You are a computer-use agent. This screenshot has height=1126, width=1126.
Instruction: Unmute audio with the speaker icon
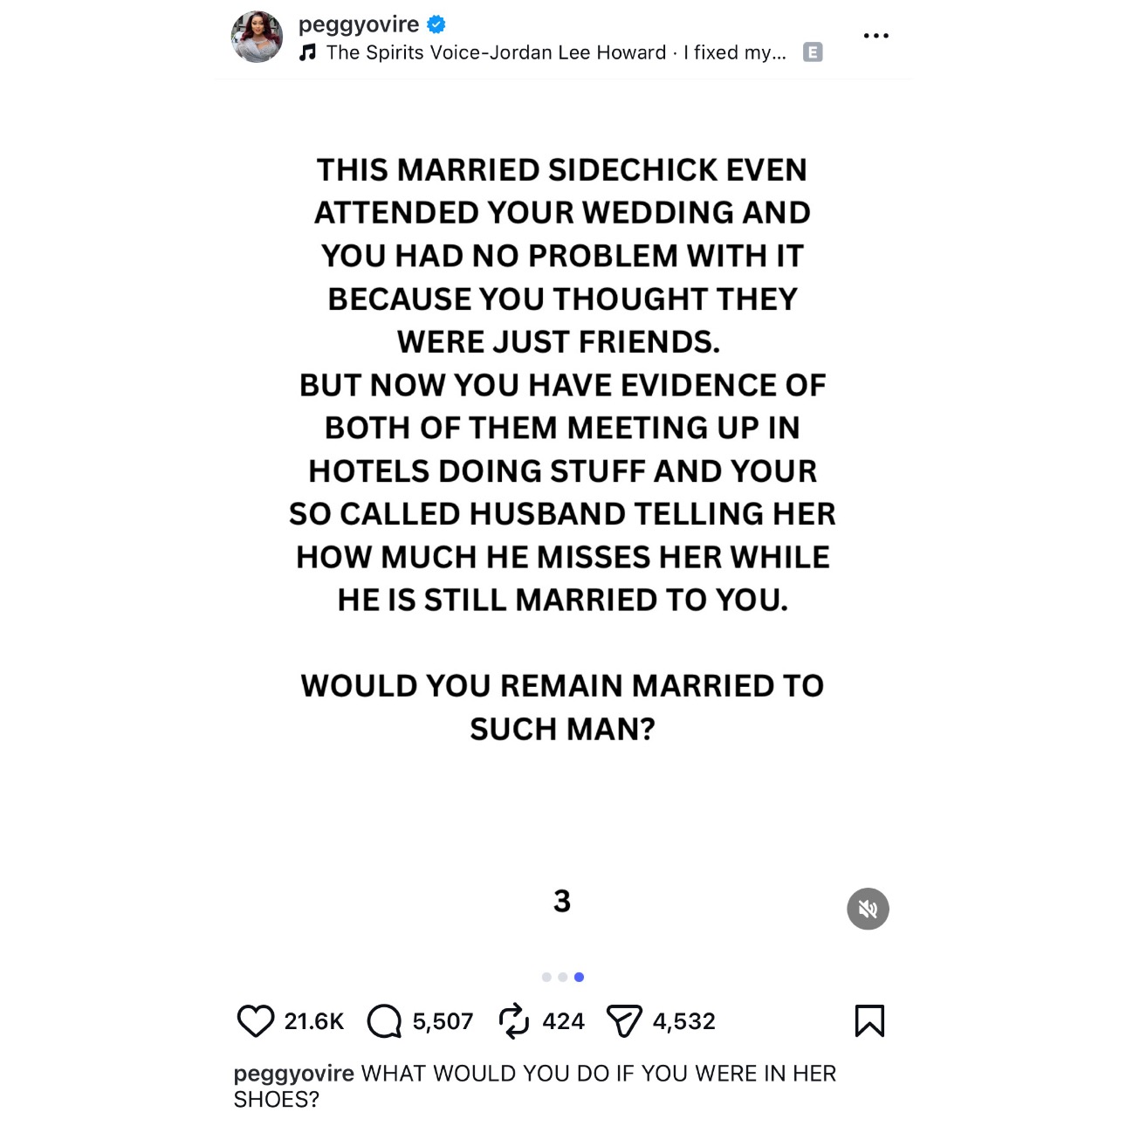(868, 909)
